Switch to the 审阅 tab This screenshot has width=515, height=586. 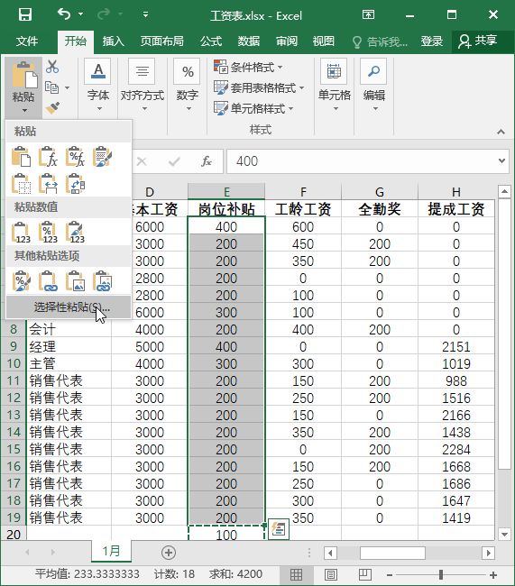click(x=287, y=41)
